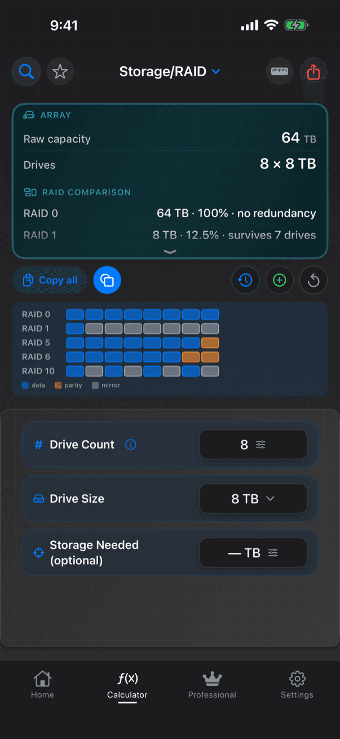
Task: Tap the Drives 8 × 8 TB value
Action: (288, 164)
